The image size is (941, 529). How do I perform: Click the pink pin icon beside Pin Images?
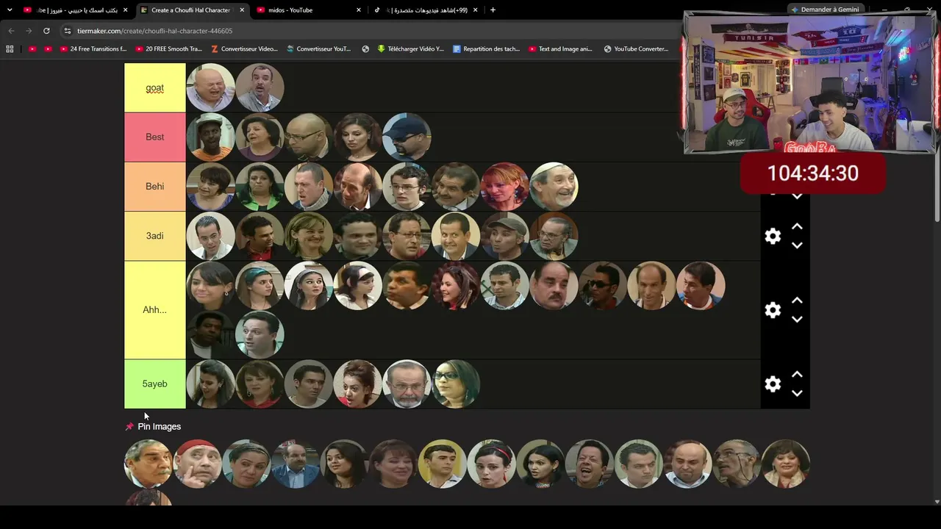click(x=129, y=427)
